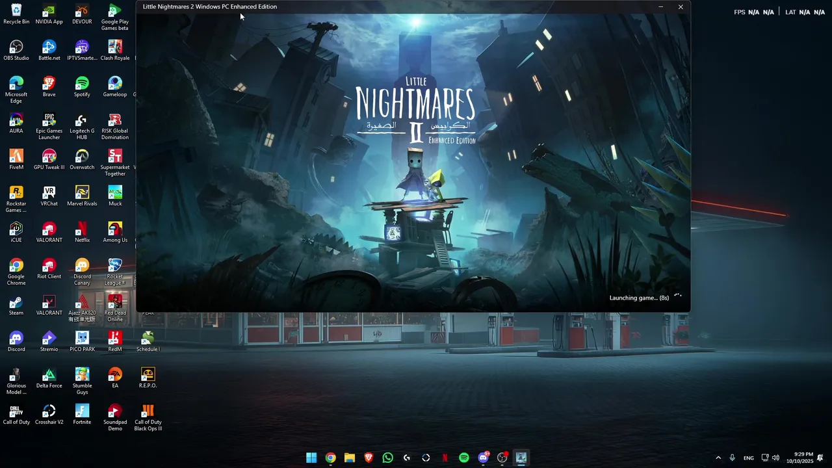Image resolution: width=832 pixels, height=468 pixels.
Task: Click the taskbar Netflix icon
Action: point(445,458)
